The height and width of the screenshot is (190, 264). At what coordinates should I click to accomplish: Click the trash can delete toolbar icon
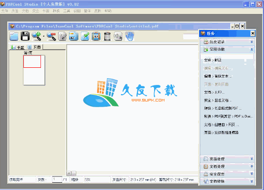[107, 36]
